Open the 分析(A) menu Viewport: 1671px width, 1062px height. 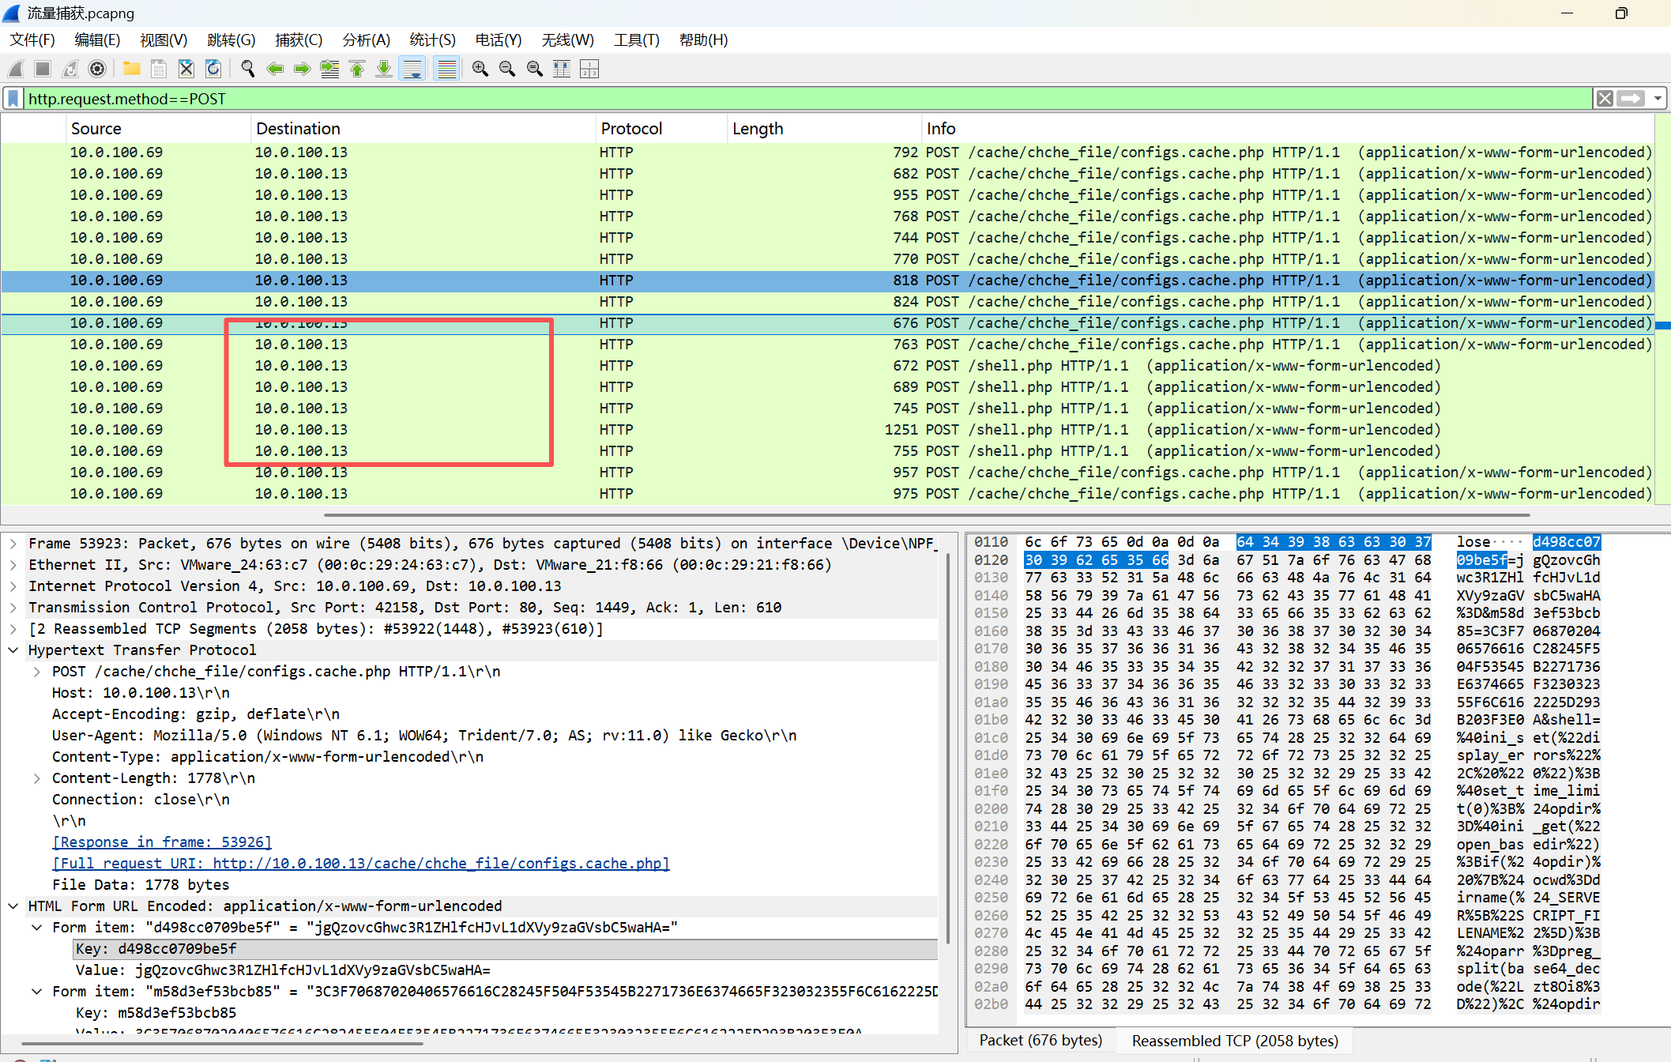coord(366,40)
